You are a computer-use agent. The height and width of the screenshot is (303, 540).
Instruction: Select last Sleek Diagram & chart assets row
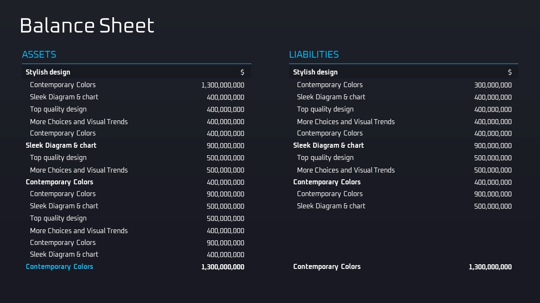click(64, 254)
